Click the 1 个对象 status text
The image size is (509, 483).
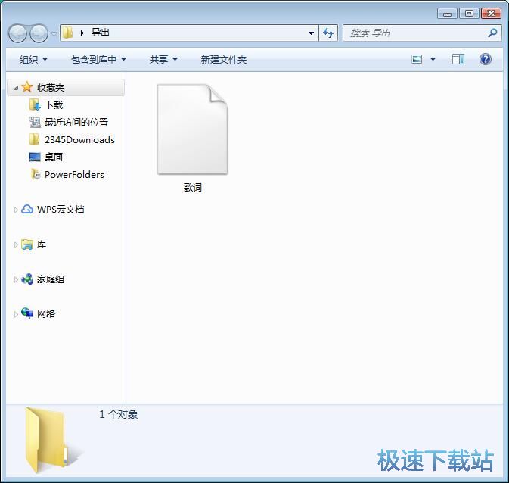(119, 414)
